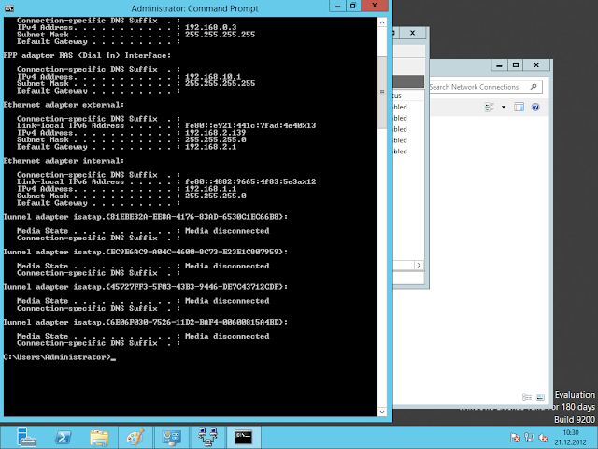Open File Explorer from the taskbar

click(99, 436)
